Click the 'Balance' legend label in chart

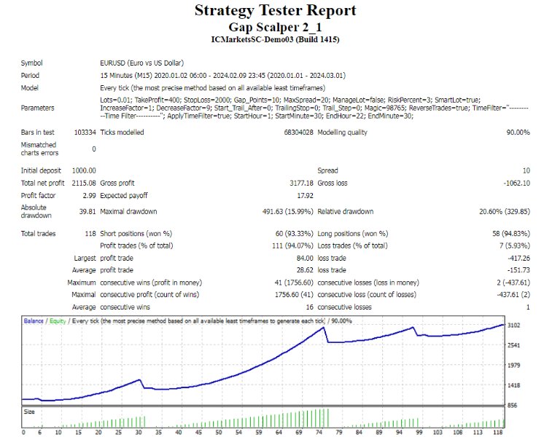(34, 321)
